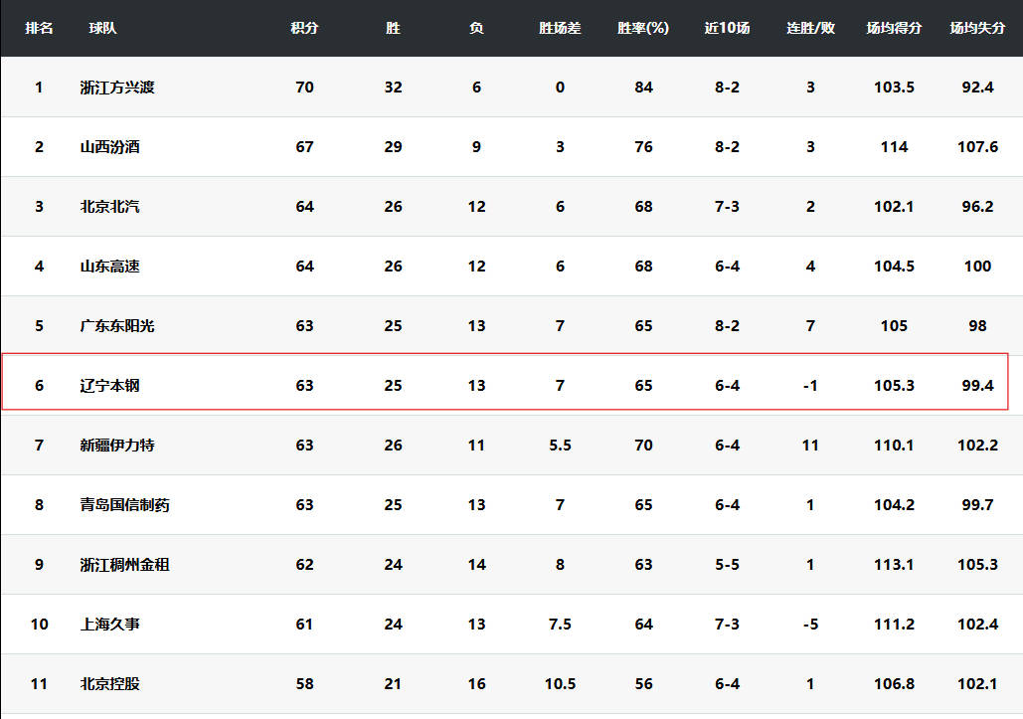
Task: Open team 新疆伊力特 link
Action: 117,445
